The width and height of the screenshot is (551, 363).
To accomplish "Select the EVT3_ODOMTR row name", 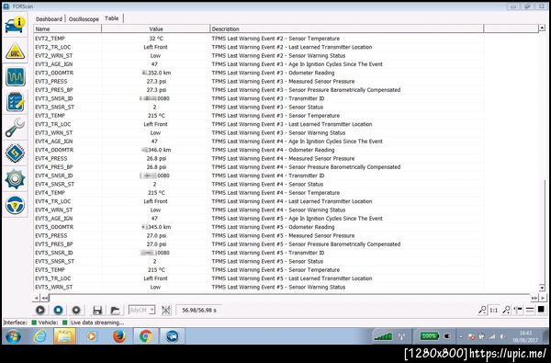I will tap(54, 73).
